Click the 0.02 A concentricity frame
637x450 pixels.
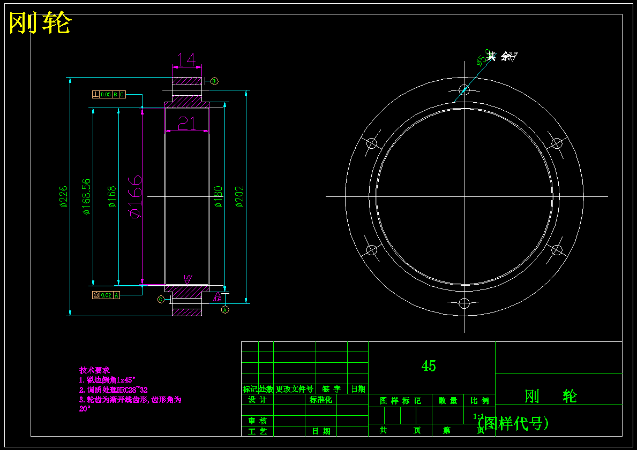click(x=106, y=295)
